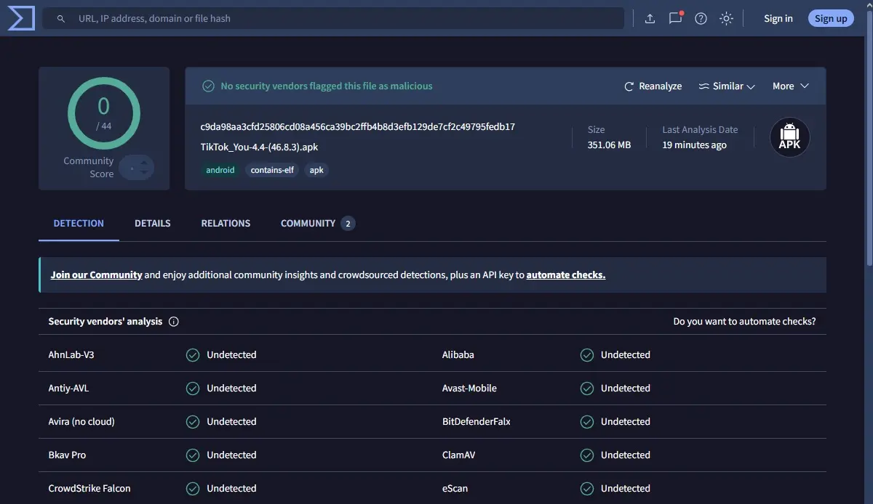Click the green check icon beside no-vendors message
The image size is (873, 504).
click(208, 86)
